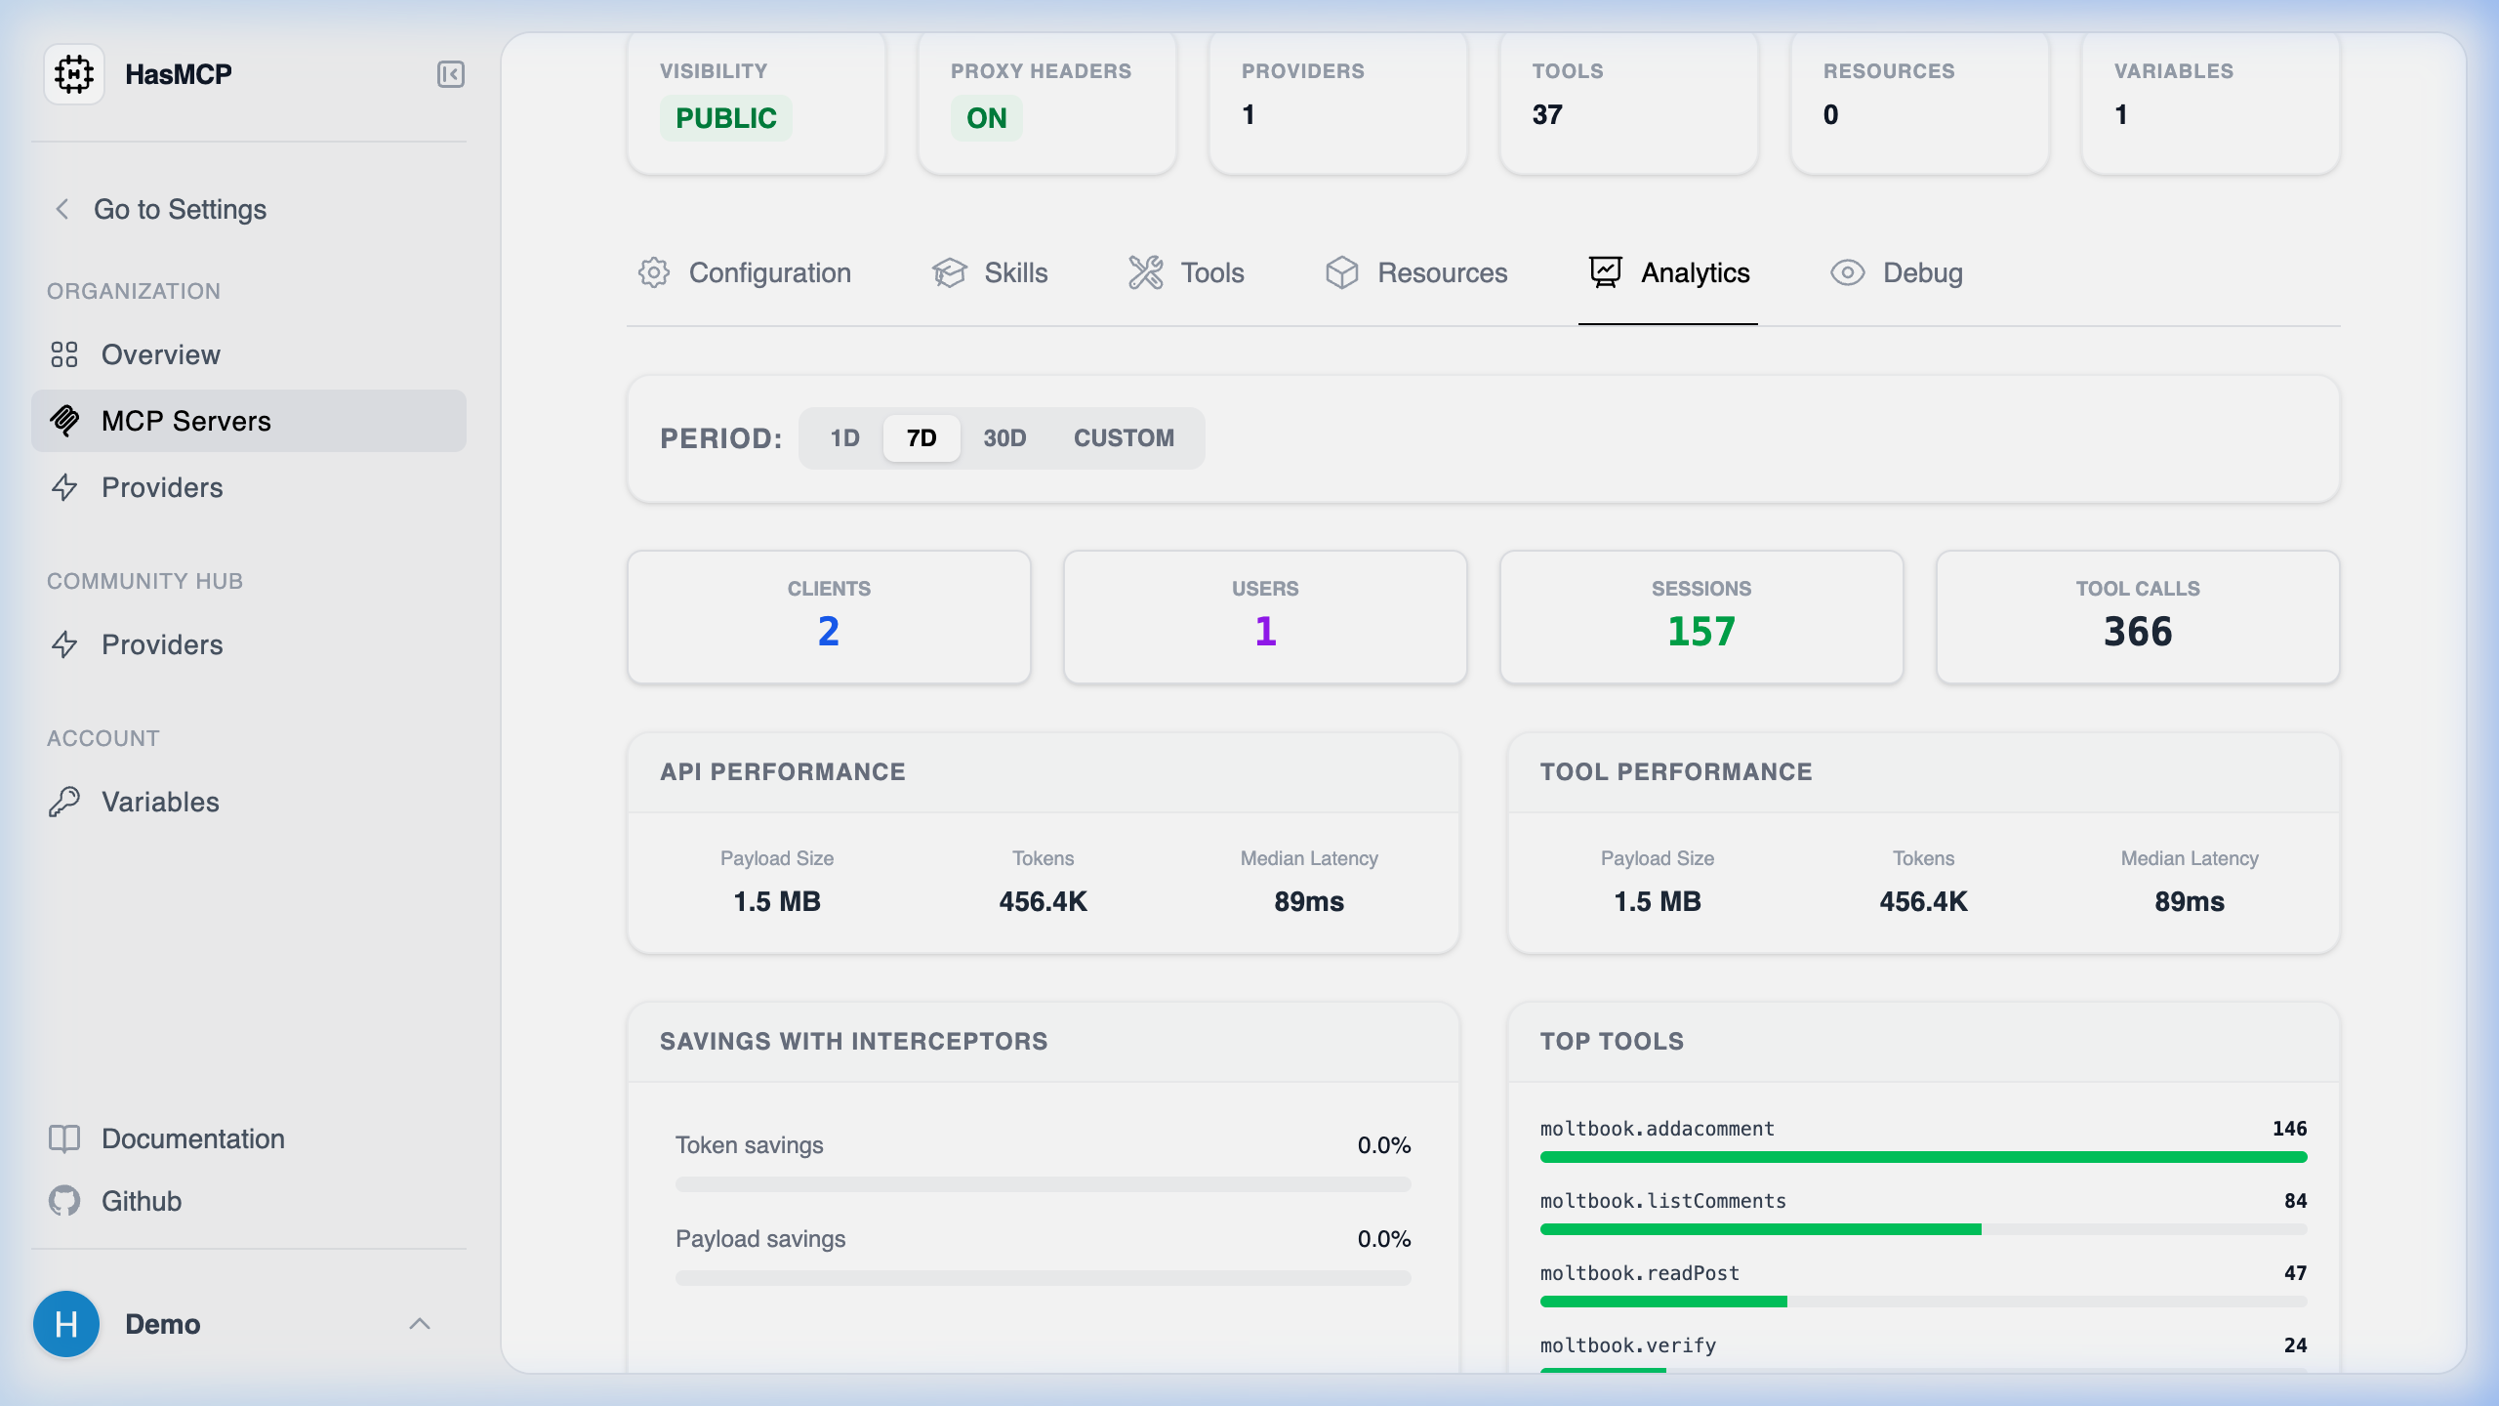This screenshot has width=2499, height=1406.
Task: Go to Settings via the back link
Action: [x=179, y=209]
